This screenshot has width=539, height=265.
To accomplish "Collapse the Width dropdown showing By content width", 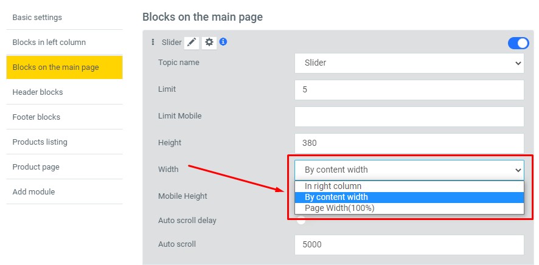I will [x=409, y=170].
